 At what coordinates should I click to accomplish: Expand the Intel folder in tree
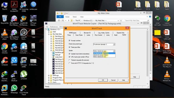[49, 32]
